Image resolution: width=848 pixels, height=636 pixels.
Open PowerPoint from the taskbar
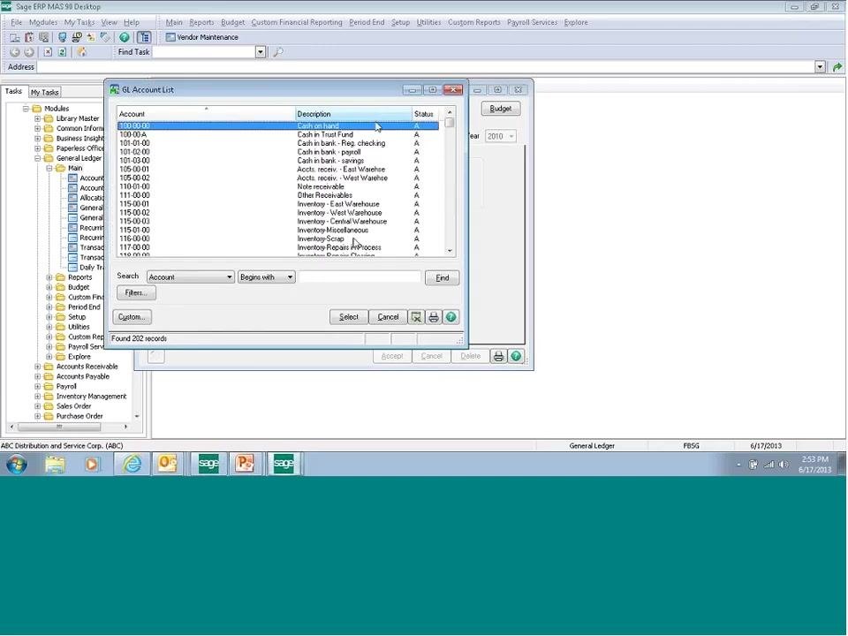pos(245,464)
